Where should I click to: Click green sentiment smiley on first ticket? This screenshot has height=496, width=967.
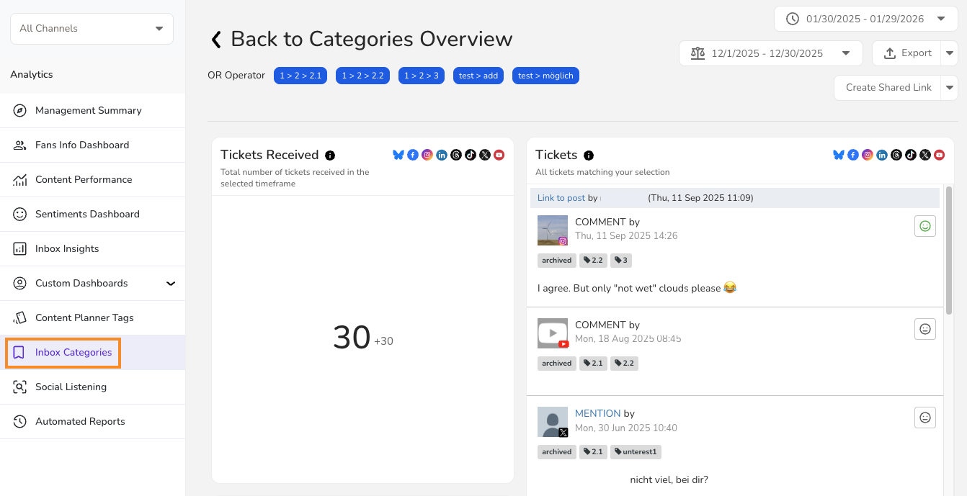coord(925,226)
